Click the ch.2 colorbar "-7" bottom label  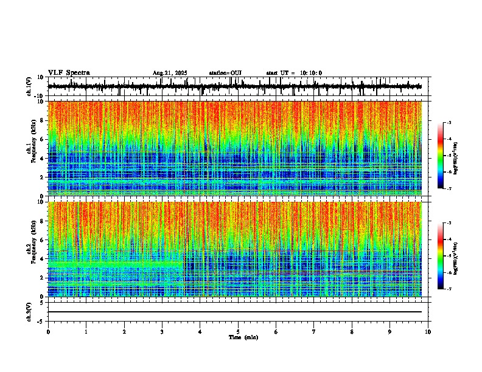tap(449, 289)
